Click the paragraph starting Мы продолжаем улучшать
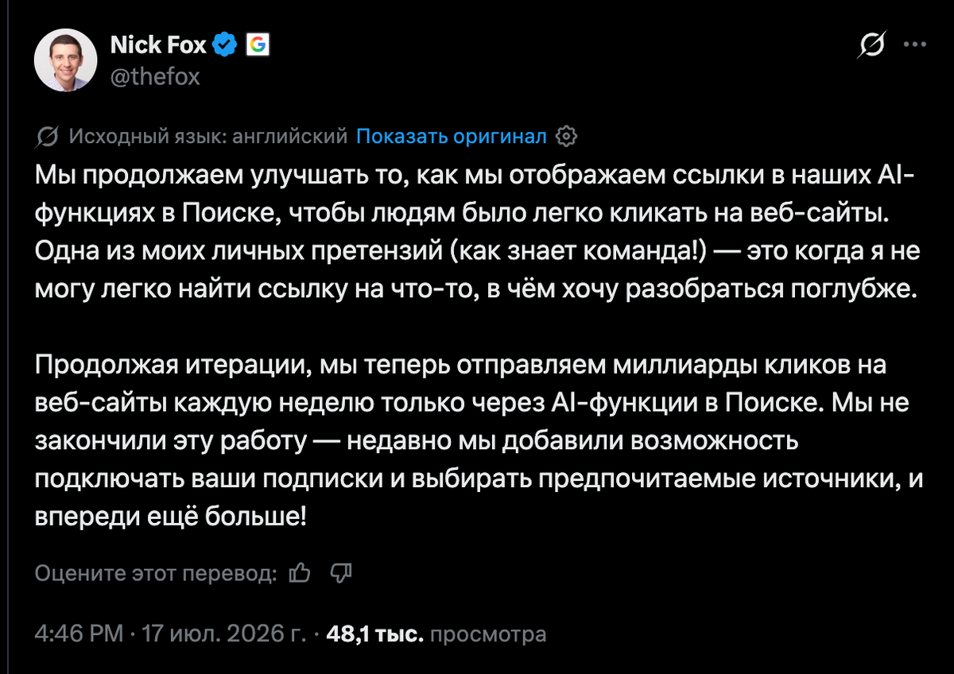 (477, 231)
